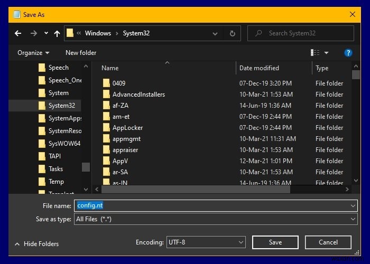Select the file name AppLocker
Viewport: 370px width, 264px height.
tap(128, 128)
